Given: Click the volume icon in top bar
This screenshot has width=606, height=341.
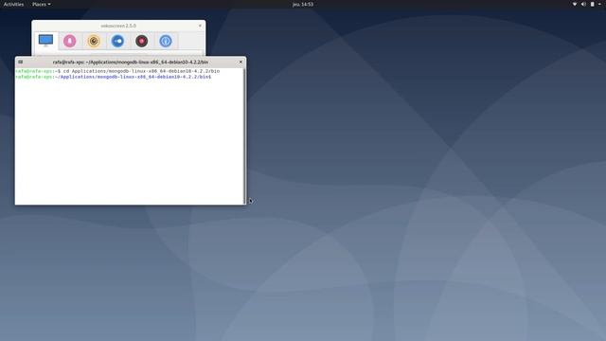Looking at the screenshot, I should 583,4.
